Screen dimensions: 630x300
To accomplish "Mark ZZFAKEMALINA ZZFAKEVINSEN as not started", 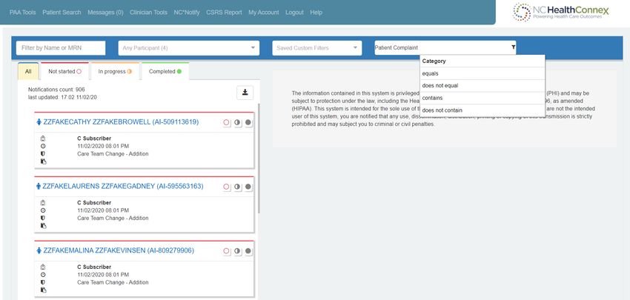I will (227, 251).
